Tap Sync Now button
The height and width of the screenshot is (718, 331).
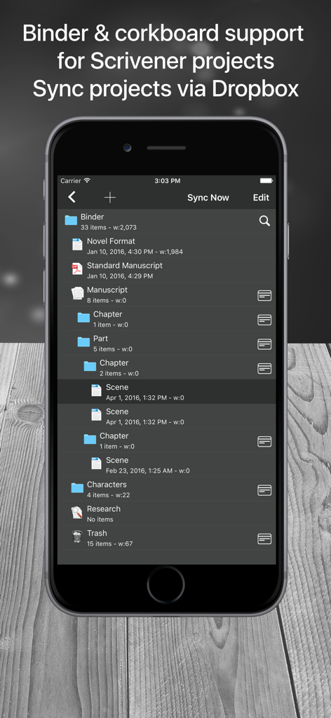coord(208,198)
